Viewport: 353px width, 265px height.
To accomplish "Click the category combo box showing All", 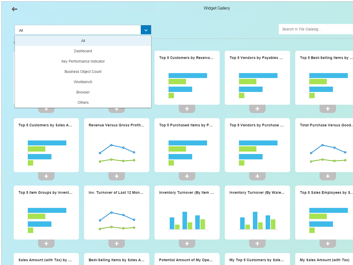I will (x=83, y=30).
